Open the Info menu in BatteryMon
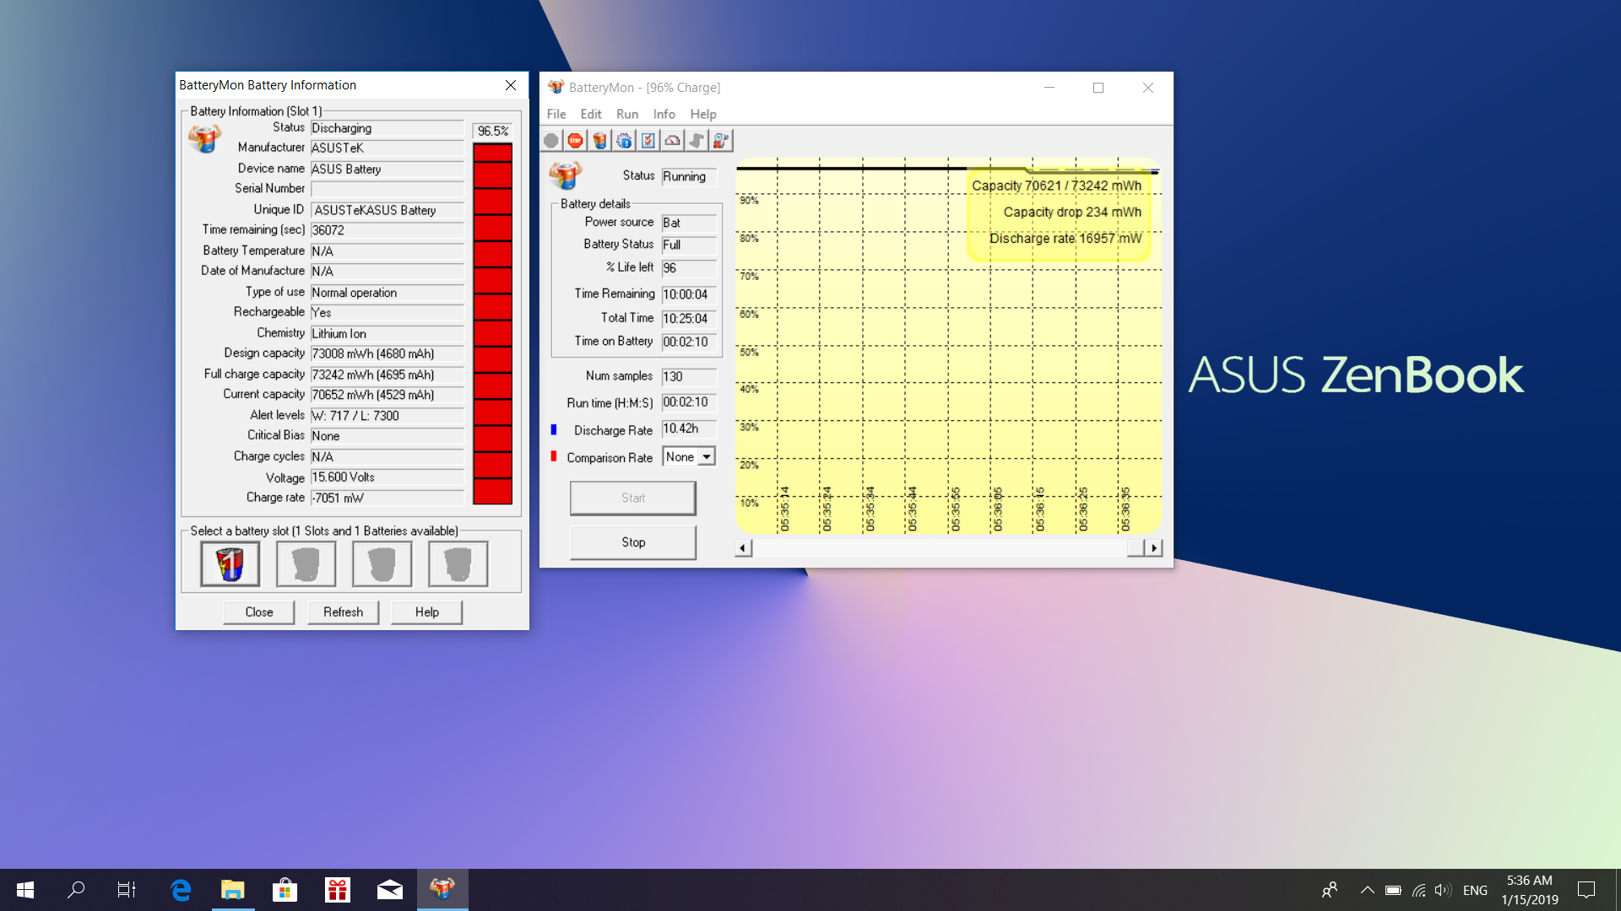The height and width of the screenshot is (911, 1621). click(664, 114)
